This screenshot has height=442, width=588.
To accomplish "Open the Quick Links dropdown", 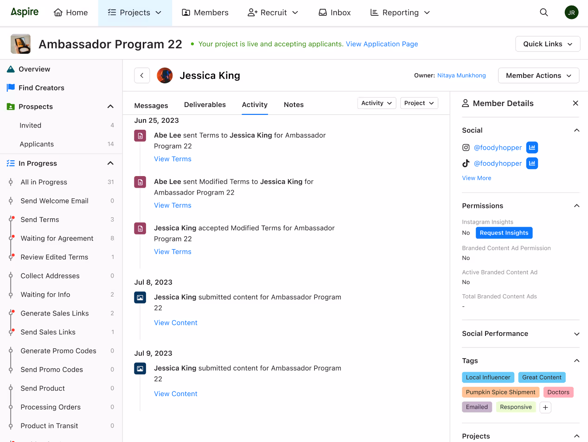I will [x=548, y=44].
